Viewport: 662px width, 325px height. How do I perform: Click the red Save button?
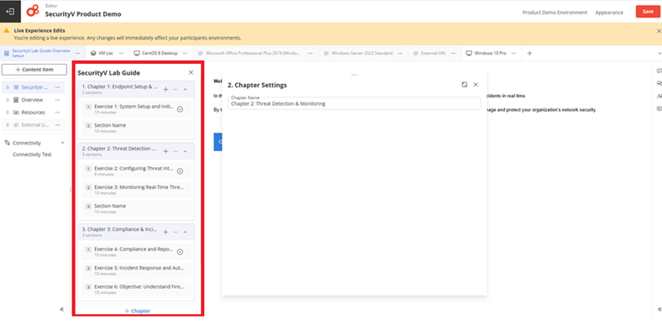(x=648, y=12)
